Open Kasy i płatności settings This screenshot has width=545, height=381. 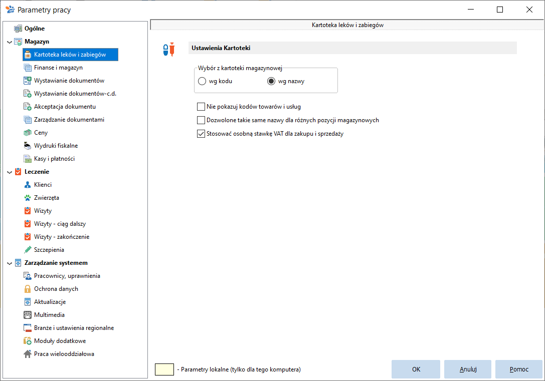(54, 159)
